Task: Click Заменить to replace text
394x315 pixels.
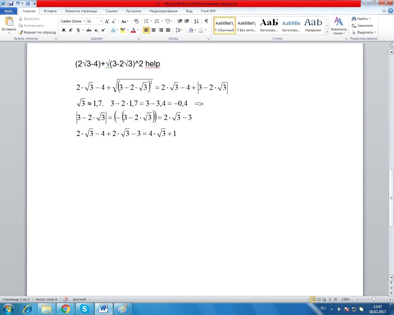Action: point(363,26)
